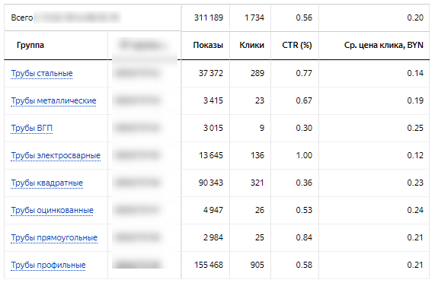Select total clicks value 1 734
This screenshot has height=283, width=435.
254,17
